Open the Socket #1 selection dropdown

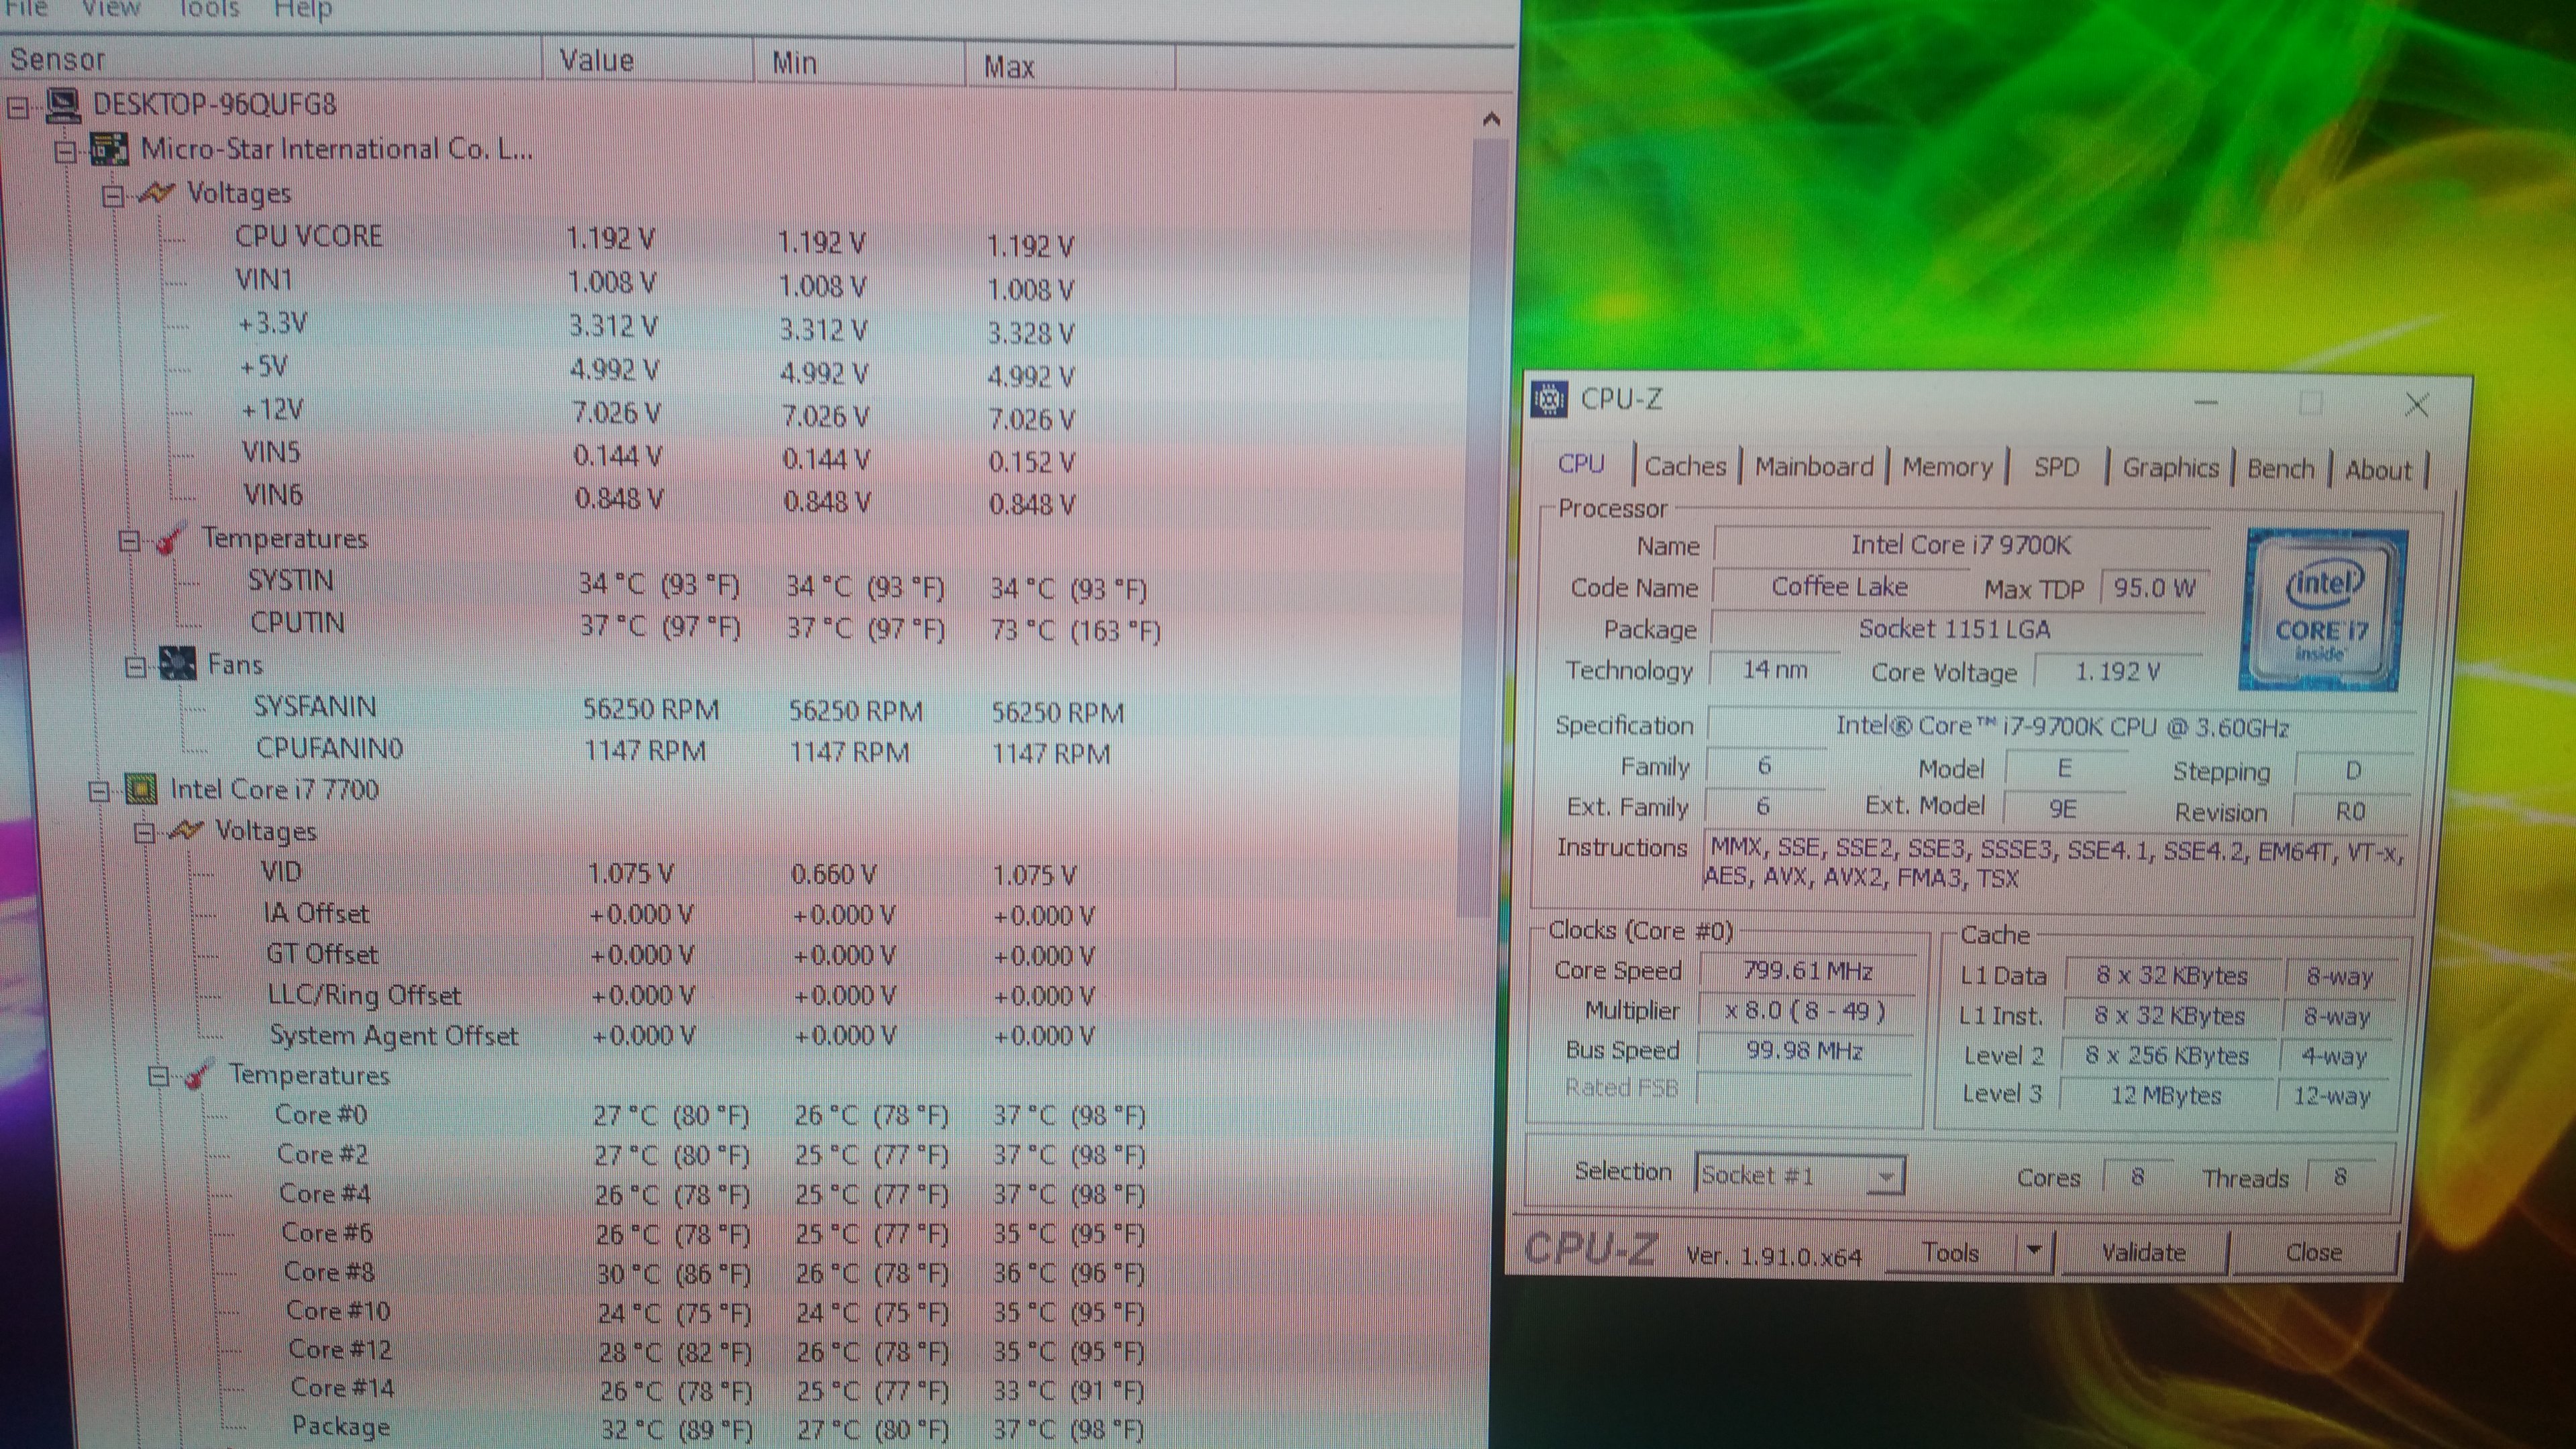tap(1884, 1176)
